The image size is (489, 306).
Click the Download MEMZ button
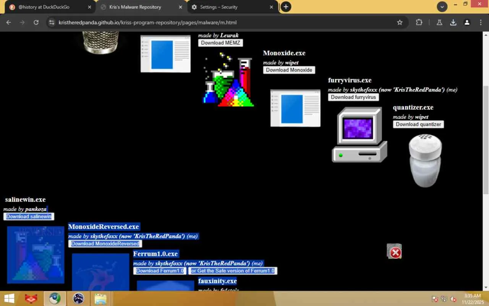[x=220, y=43]
